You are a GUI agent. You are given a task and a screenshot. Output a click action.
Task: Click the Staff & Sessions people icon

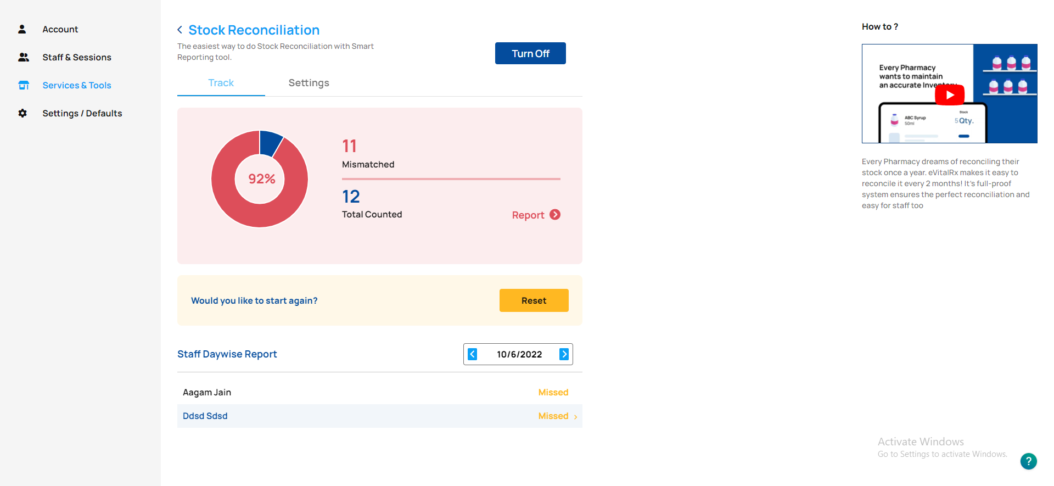pos(23,57)
